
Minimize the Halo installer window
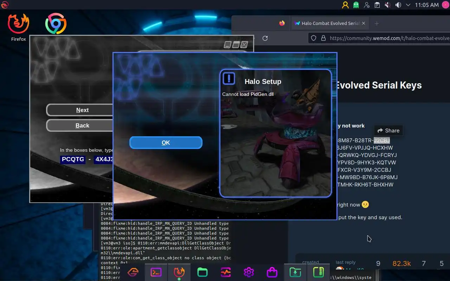click(x=228, y=45)
